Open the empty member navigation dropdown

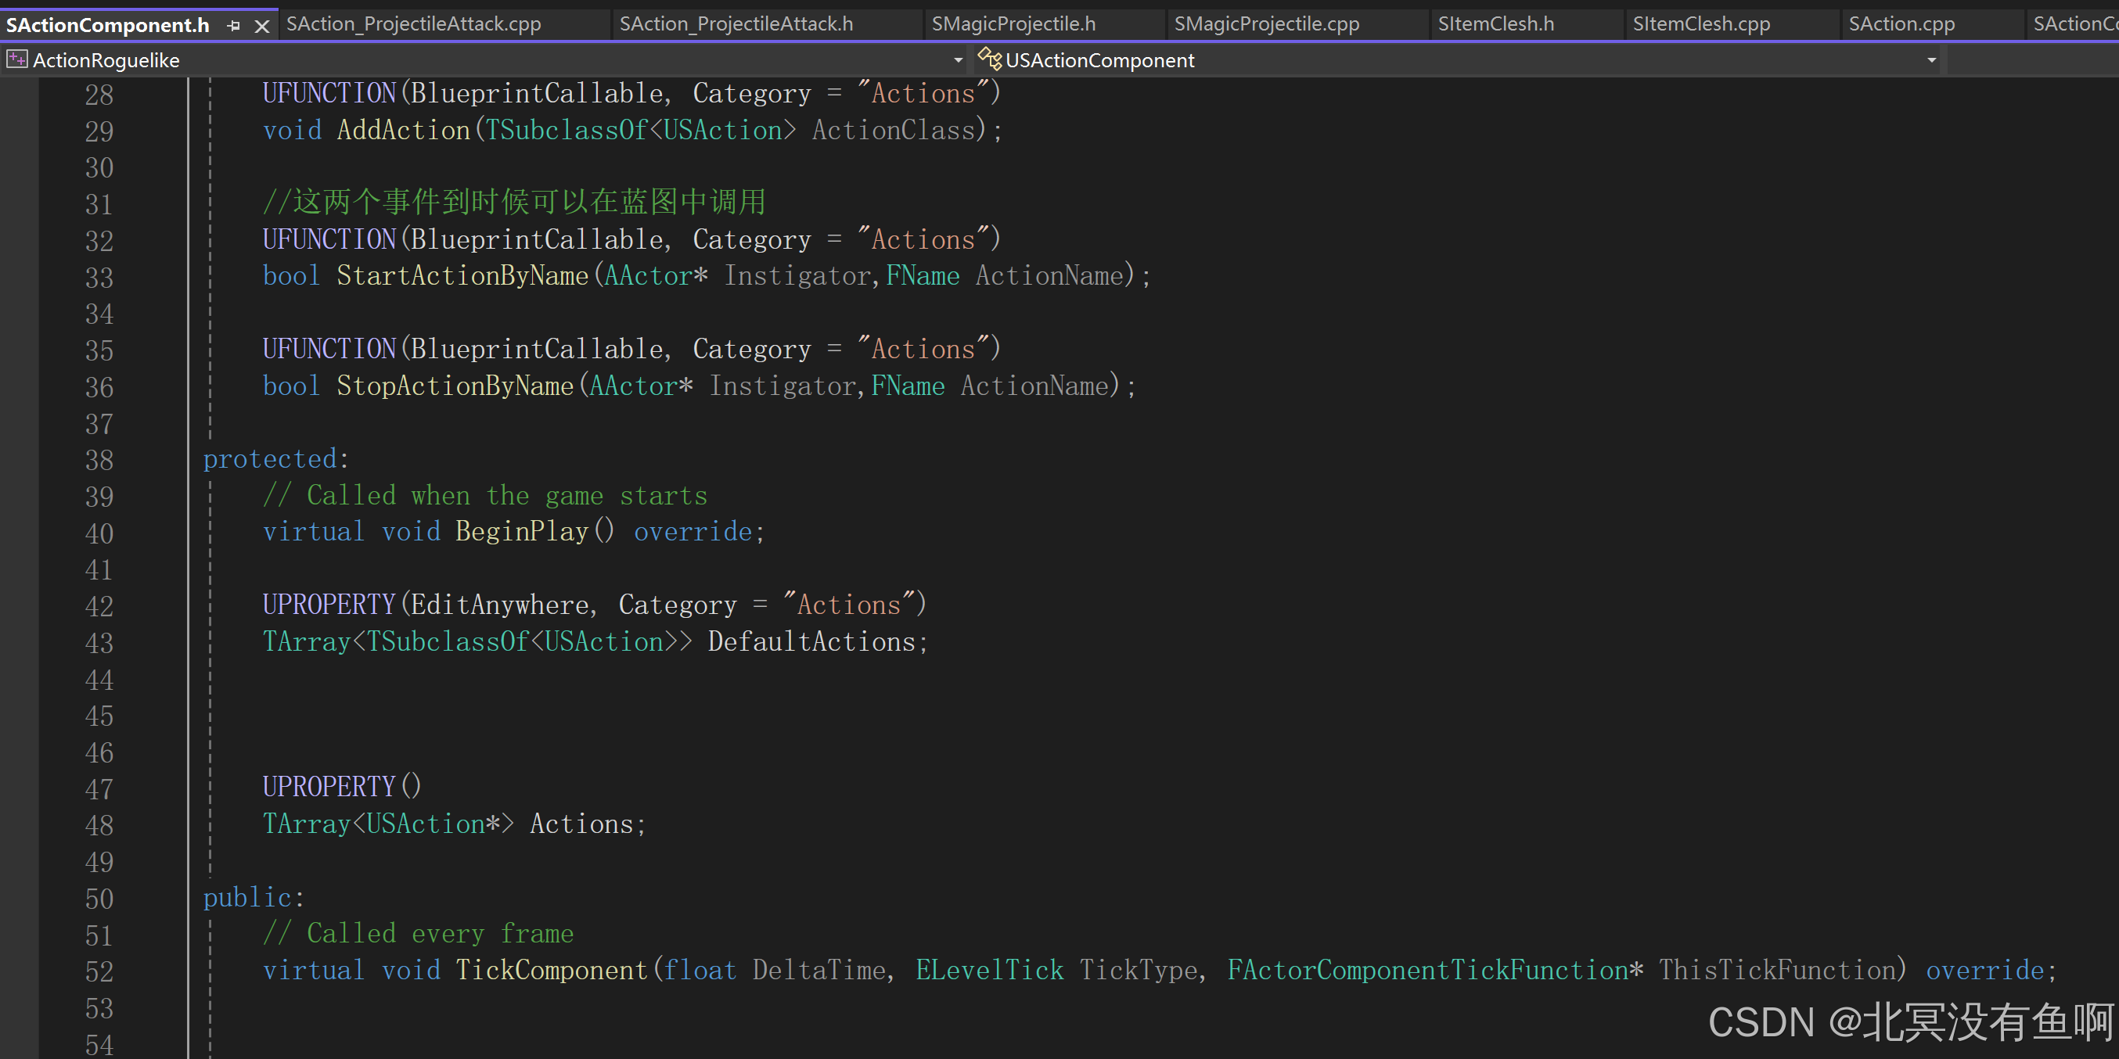(x=2032, y=60)
